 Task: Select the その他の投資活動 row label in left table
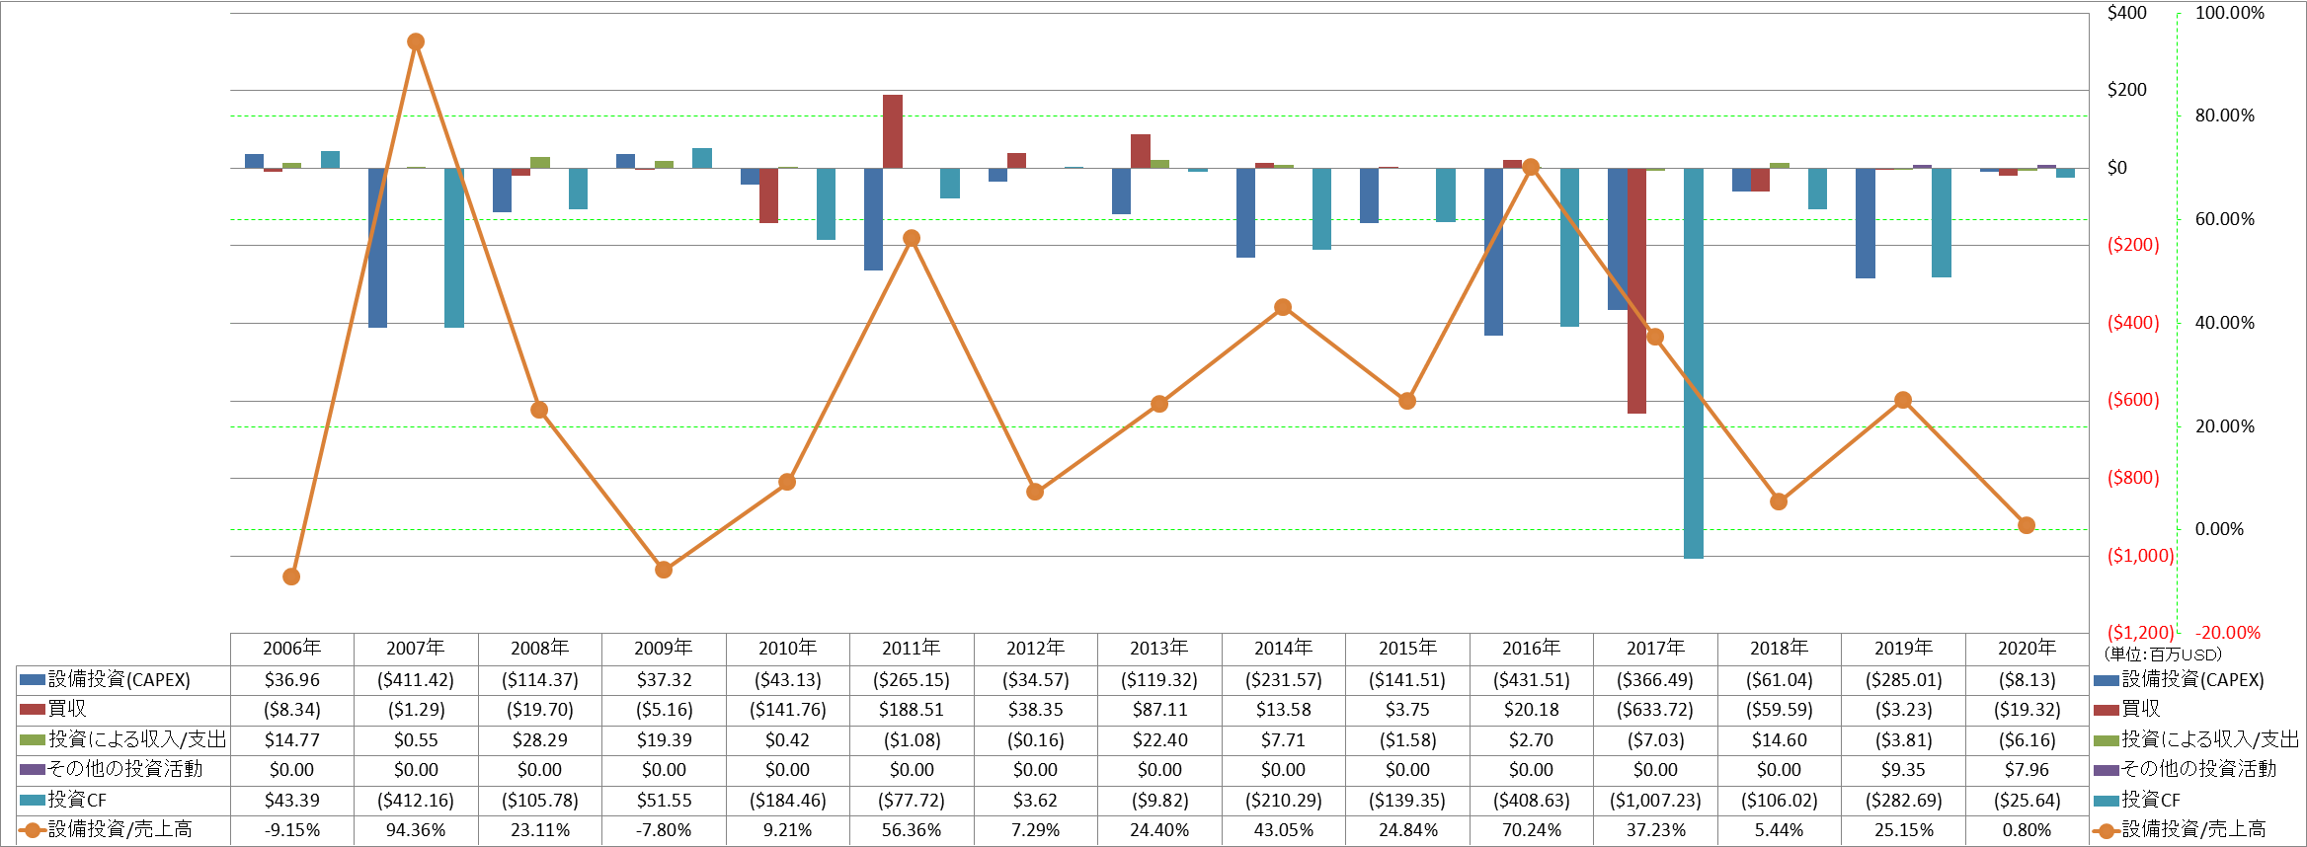125,769
